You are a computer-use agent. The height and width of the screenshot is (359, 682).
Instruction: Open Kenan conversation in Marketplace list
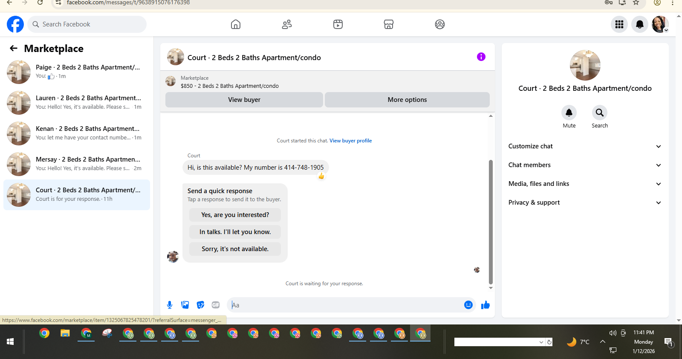tap(77, 133)
